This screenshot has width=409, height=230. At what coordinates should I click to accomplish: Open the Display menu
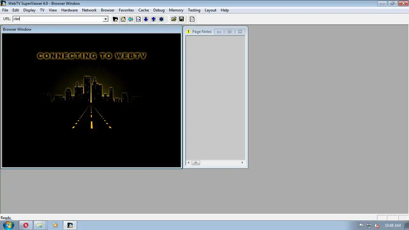[29, 10]
